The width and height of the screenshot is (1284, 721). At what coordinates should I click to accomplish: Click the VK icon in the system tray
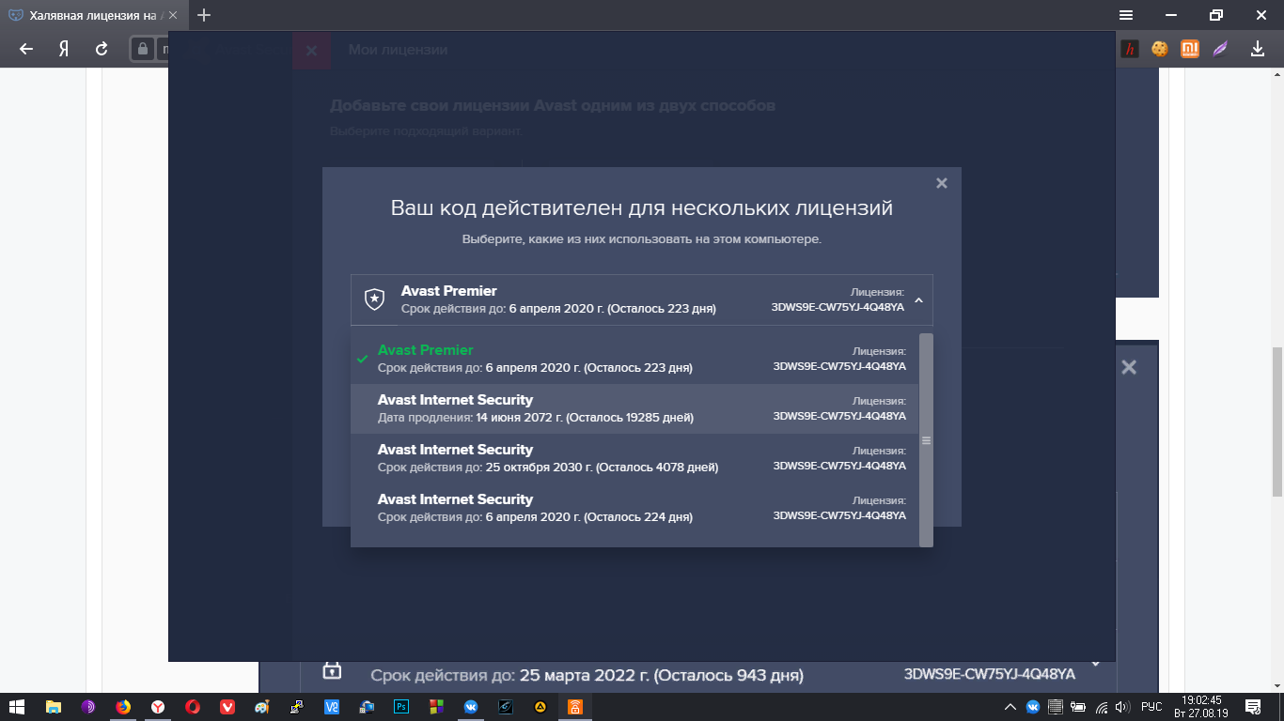coord(1033,707)
